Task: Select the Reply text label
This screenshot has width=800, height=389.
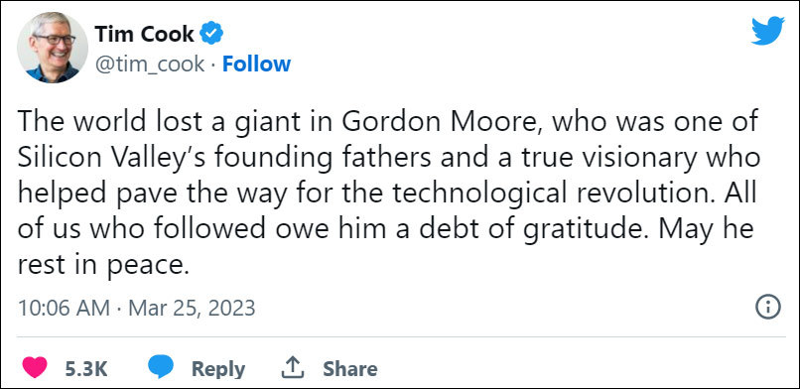Action: pos(218,369)
